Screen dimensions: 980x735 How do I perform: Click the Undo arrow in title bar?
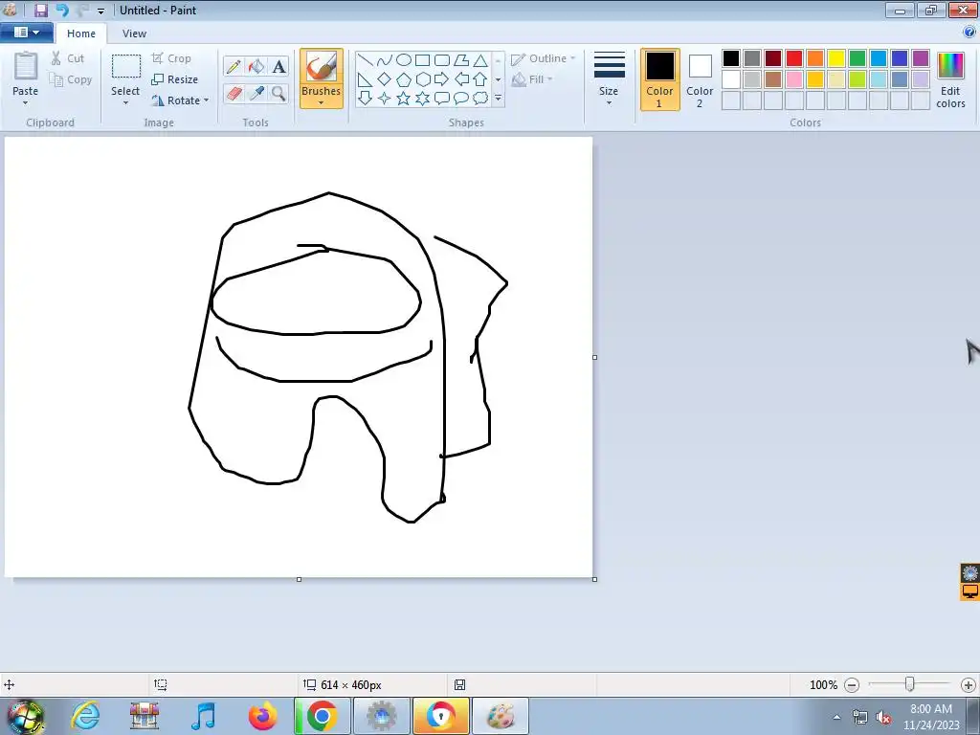(x=61, y=10)
